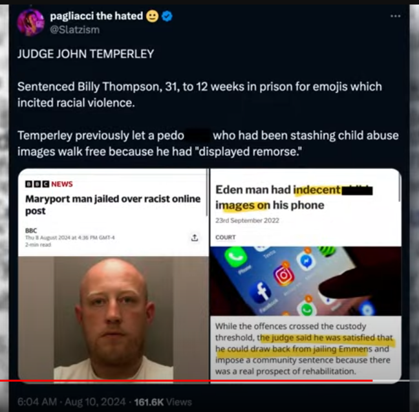The height and width of the screenshot is (412, 419).
Task: Open the Eden man had indecent images headline
Action: click(294, 197)
